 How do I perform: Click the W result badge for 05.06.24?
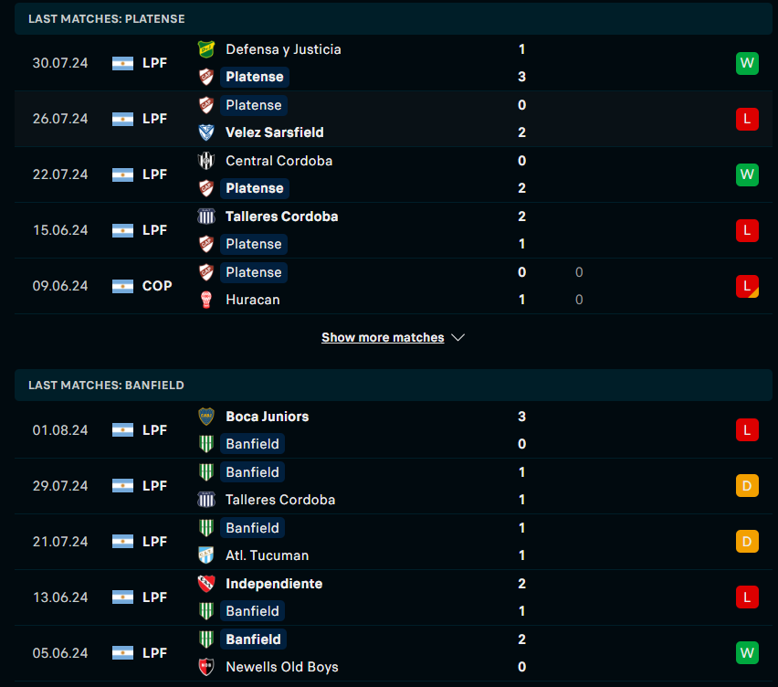point(747,653)
